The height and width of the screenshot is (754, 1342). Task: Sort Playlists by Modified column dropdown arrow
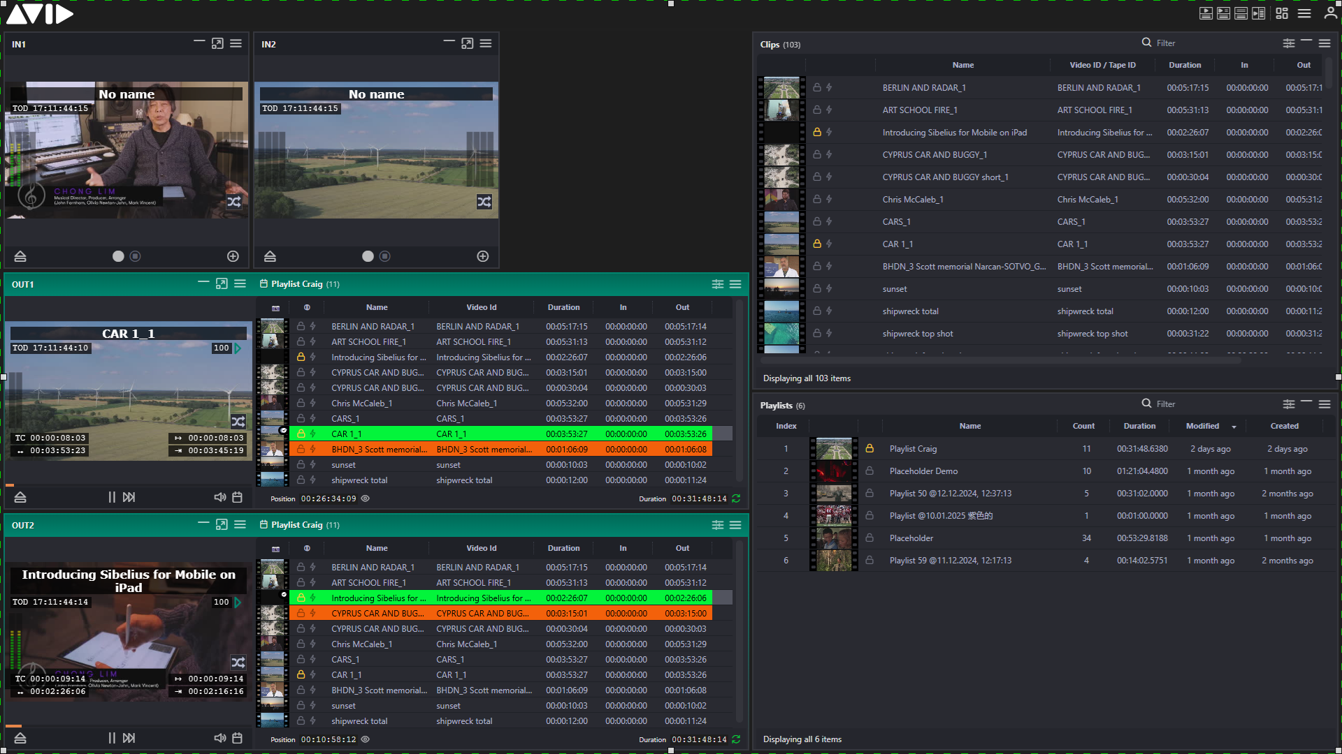pos(1234,427)
